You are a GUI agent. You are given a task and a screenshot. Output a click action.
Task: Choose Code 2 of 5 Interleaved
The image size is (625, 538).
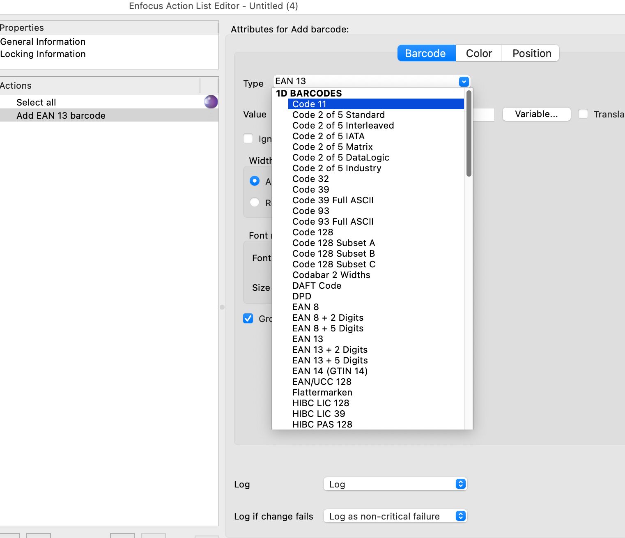click(343, 125)
